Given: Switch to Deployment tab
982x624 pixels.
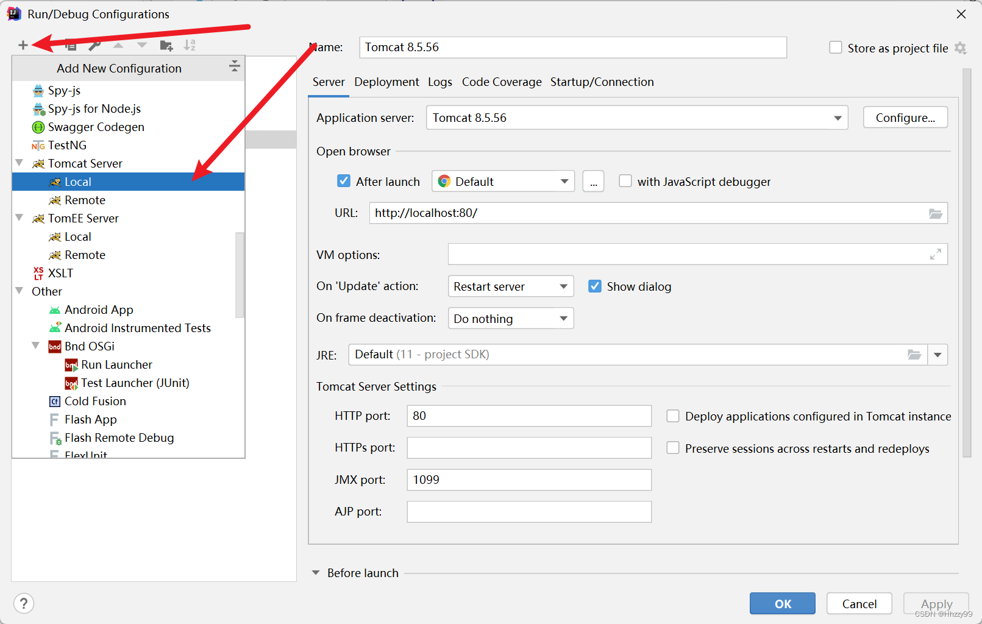Looking at the screenshot, I should pyautogui.click(x=386, y=82).
